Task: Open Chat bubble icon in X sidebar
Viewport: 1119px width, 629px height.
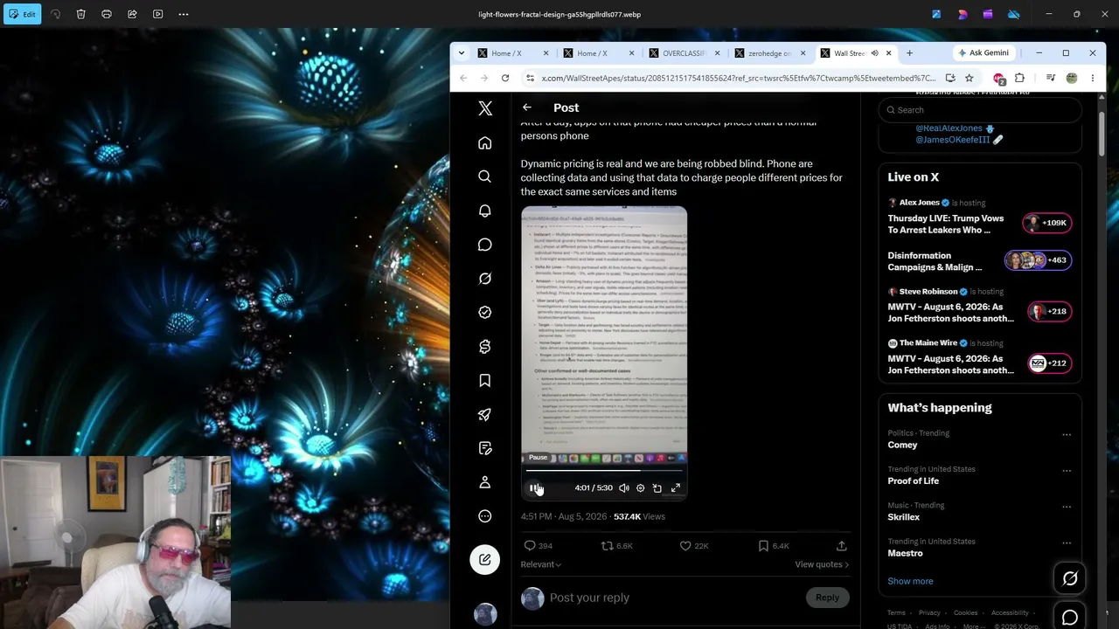Action: point(485,245)
